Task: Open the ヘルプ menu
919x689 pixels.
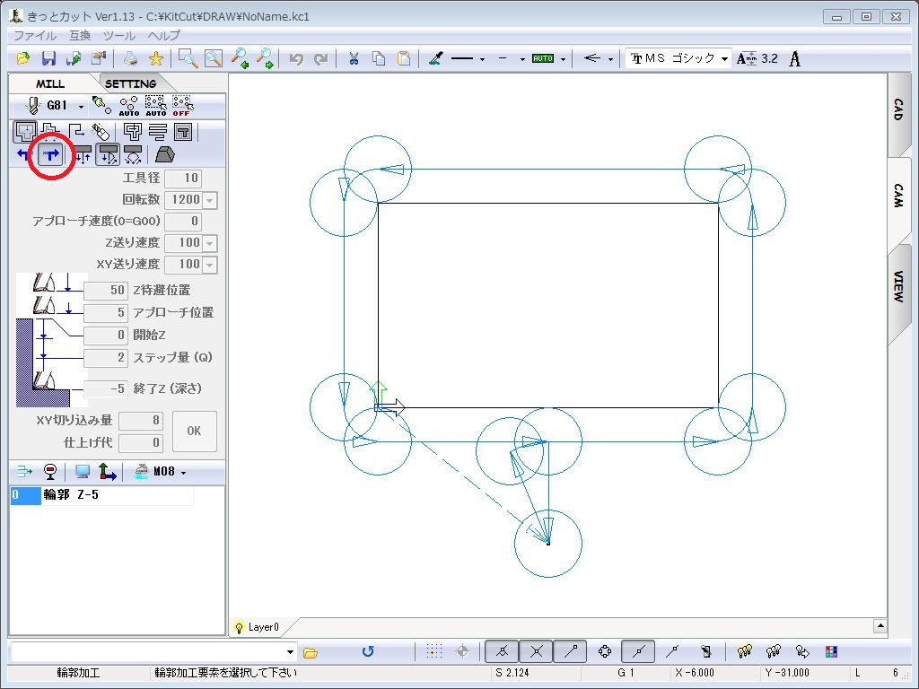Action: pyautogui.click(x=163, y=35)
